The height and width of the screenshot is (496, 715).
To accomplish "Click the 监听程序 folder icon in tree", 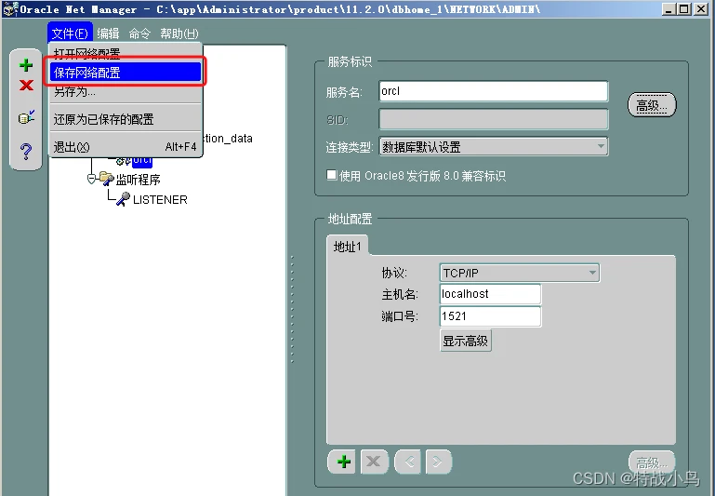I will [107, 179].
